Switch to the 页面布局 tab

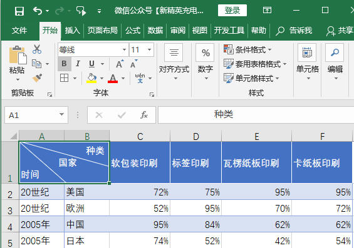pyautogui.click(x=103, y=30)
